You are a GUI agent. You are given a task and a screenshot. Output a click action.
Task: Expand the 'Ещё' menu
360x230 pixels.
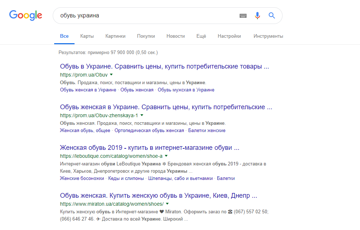pos(201,36)
